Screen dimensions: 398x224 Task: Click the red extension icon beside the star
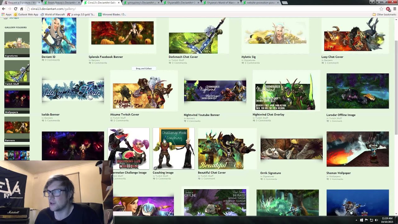tap(388, 9)
